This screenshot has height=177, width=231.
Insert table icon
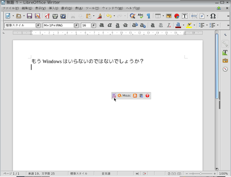(158, 16)
